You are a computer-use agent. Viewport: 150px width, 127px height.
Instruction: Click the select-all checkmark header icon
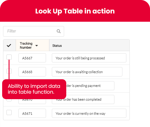[9, 45]
